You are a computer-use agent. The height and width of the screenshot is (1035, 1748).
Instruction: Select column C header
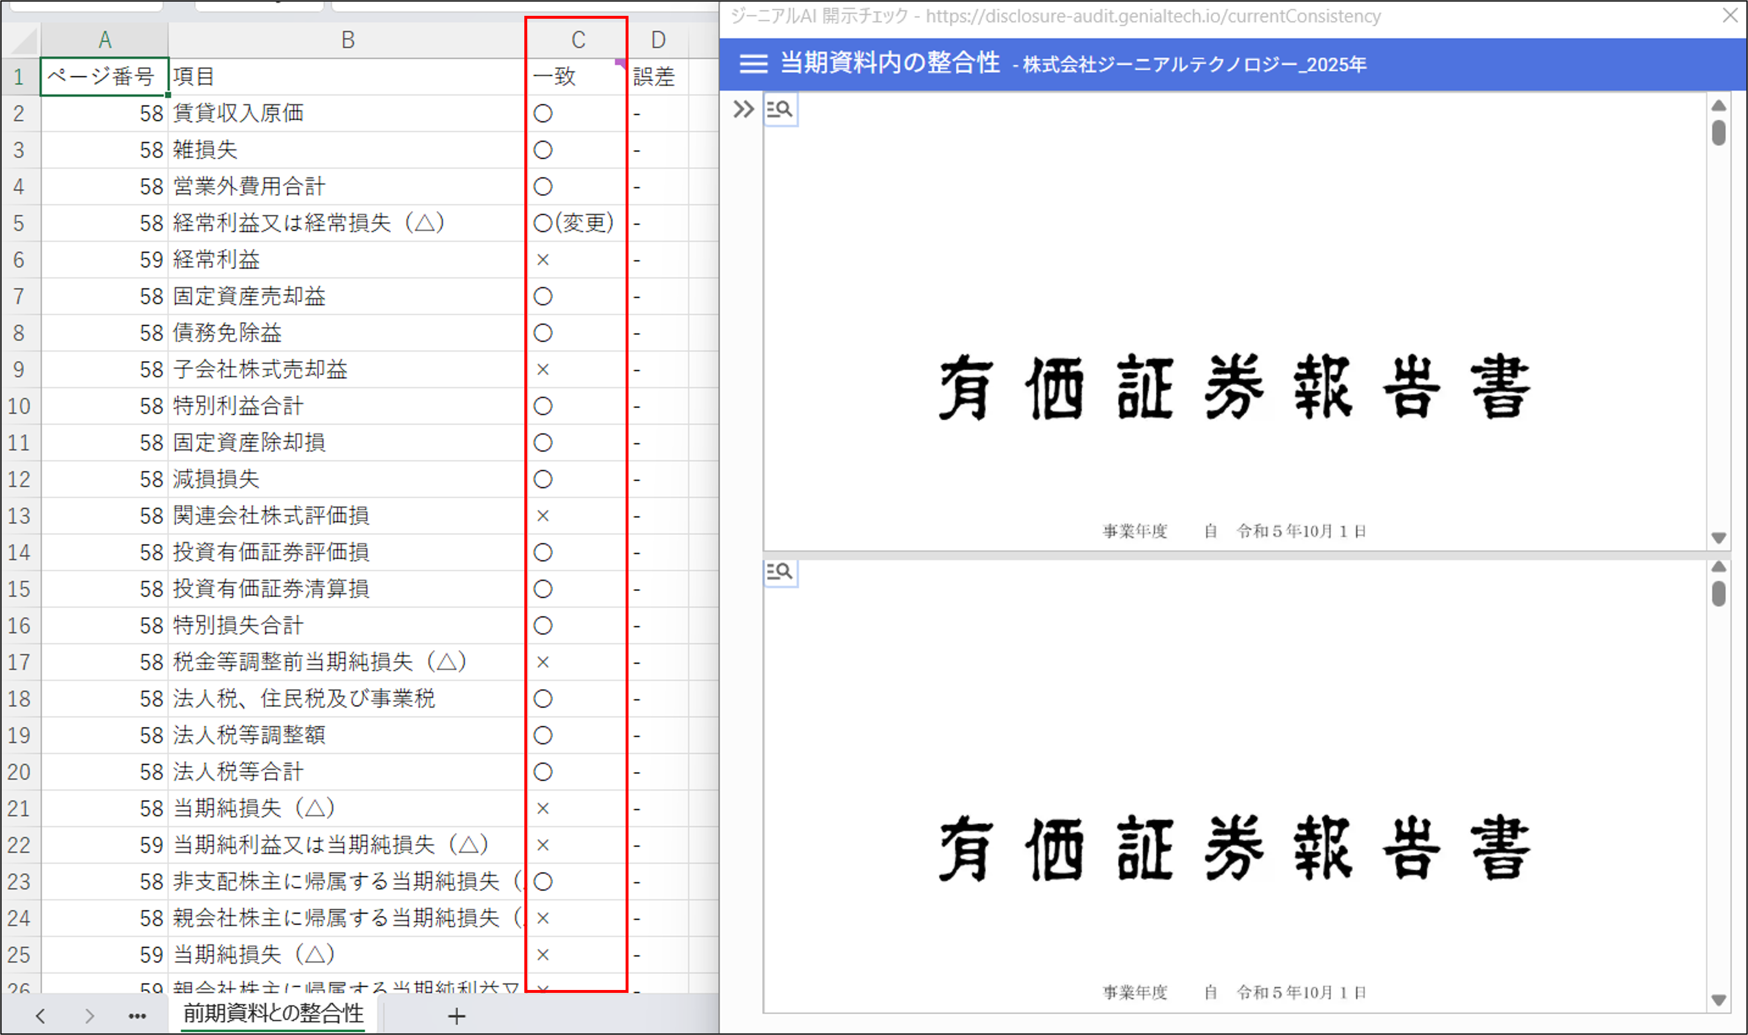coord(577,40)
